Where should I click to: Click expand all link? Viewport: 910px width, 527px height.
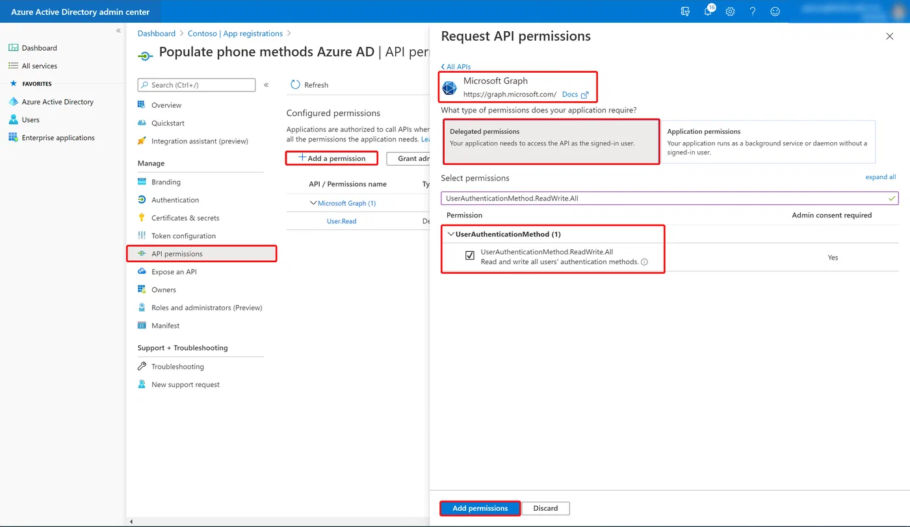click(880, 177)
